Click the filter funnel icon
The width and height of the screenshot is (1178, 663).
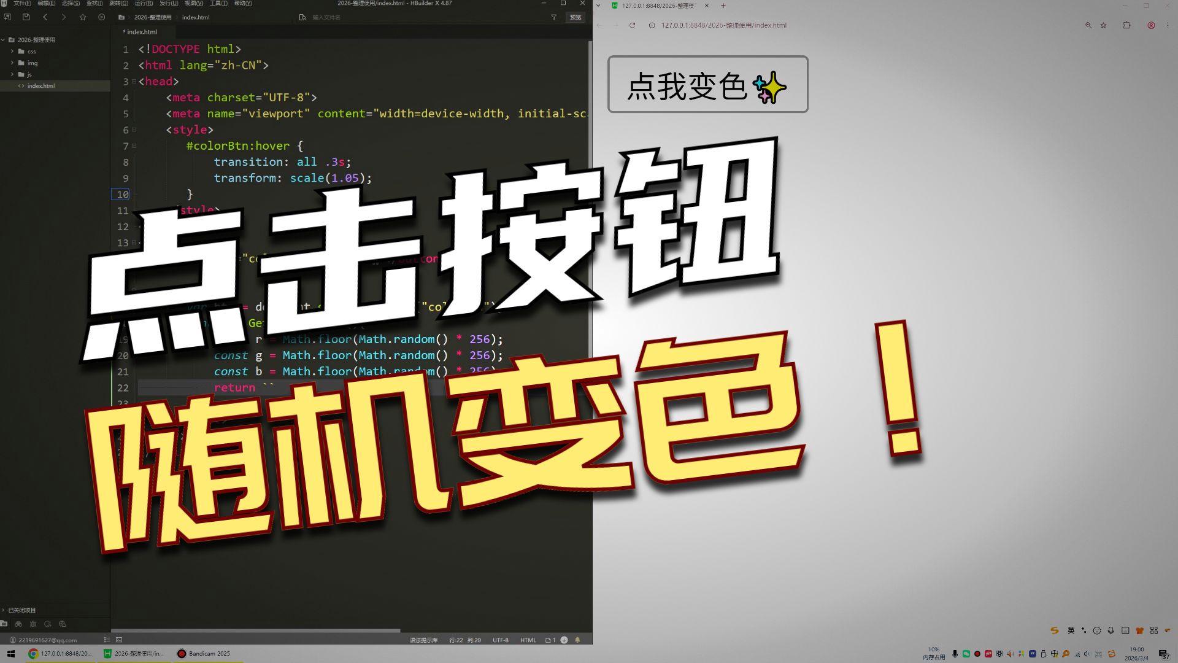tap(553, 17)
